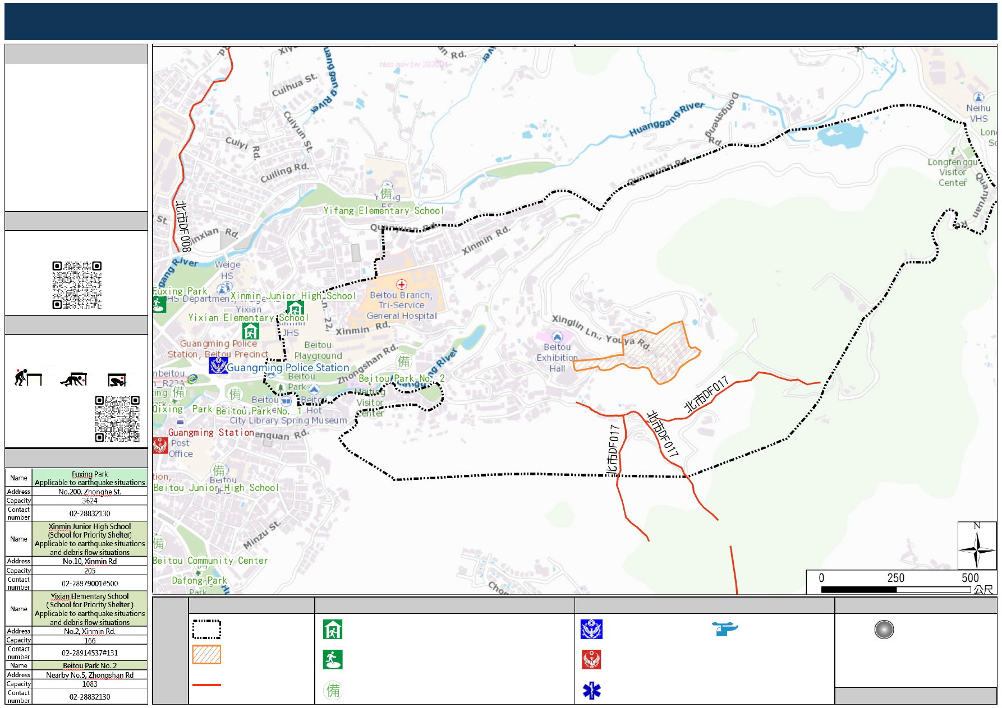Click the 'Beitou Branch, Tri-Service General Hospital' label
The width and height of the screenshot is (1002, 708).
(402, 306)
